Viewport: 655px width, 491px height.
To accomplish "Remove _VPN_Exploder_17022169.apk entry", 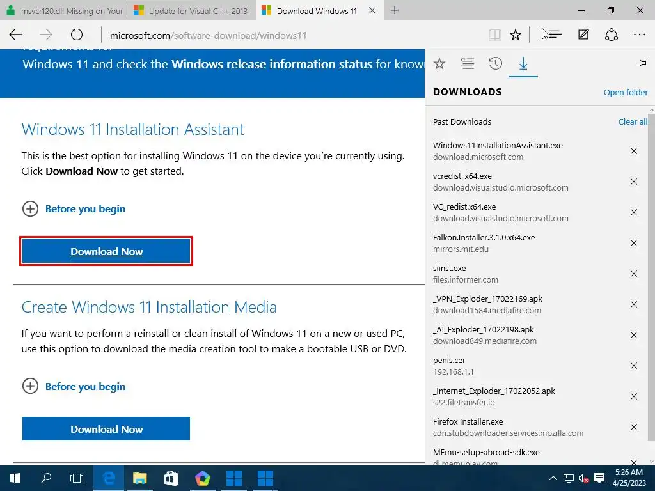I will (634, 304).
